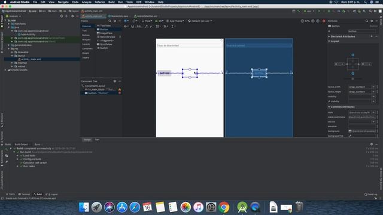Search attributes with the magnifier icon
Viewport: 383px width, 215px height.
pos(367,21)
